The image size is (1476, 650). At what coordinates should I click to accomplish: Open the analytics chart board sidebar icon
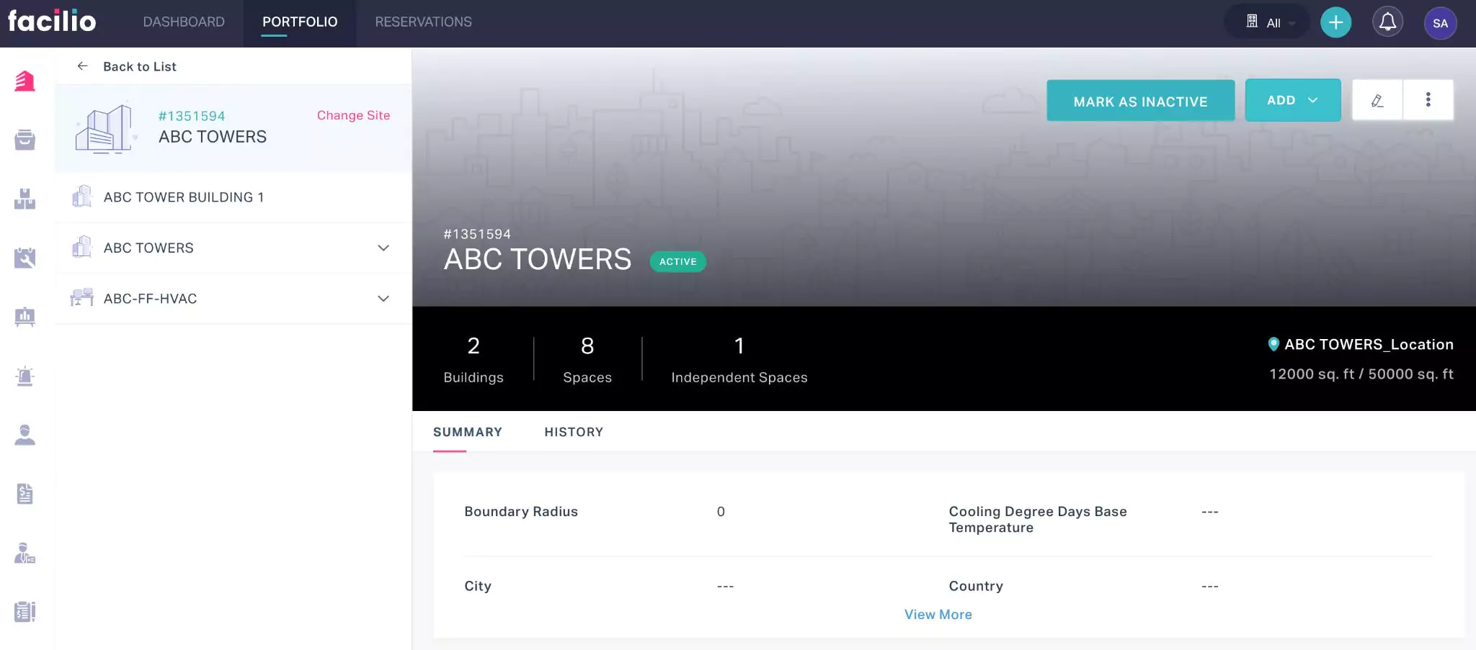coord(25,317)
